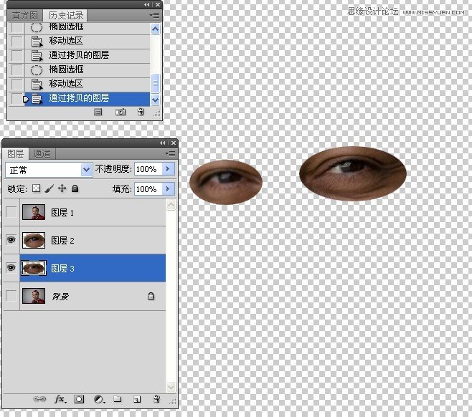The width and height of the screenshot is (472, 417).
Task: Select the 图层 1 layer name
Action: (62, 213)
